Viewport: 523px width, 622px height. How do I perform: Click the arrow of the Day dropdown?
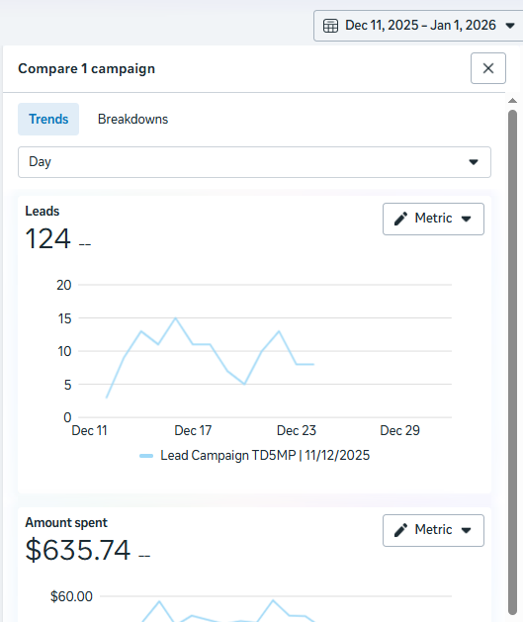click(473, 162)
